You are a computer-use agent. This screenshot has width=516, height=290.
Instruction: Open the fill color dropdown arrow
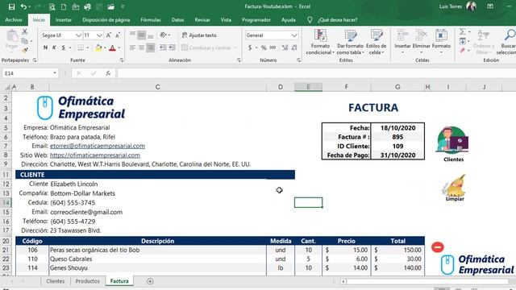coord(105,48)
